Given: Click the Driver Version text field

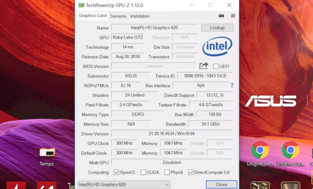Looking at the screenshot, I should click(x=172, y=134).
